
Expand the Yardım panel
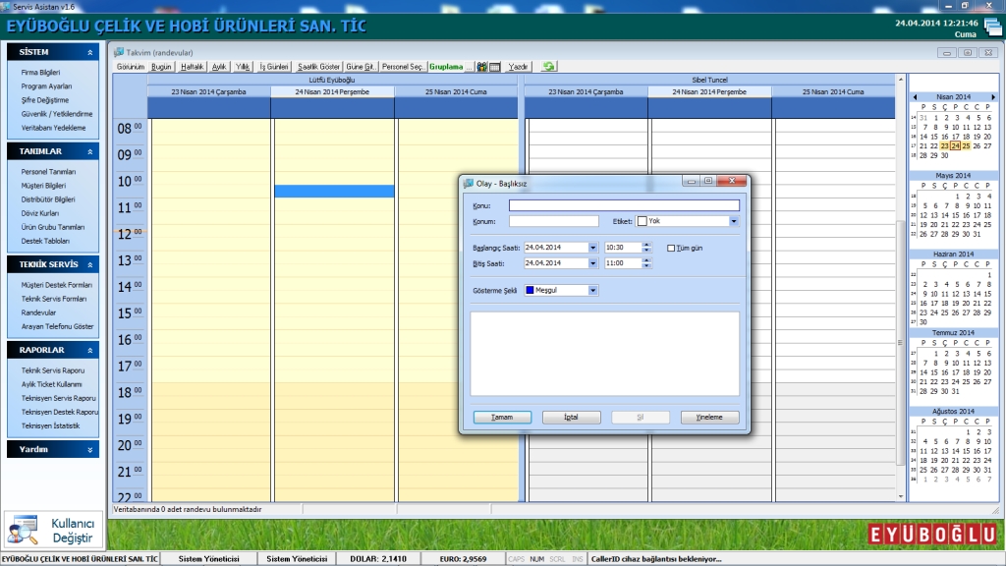[89, 450]
